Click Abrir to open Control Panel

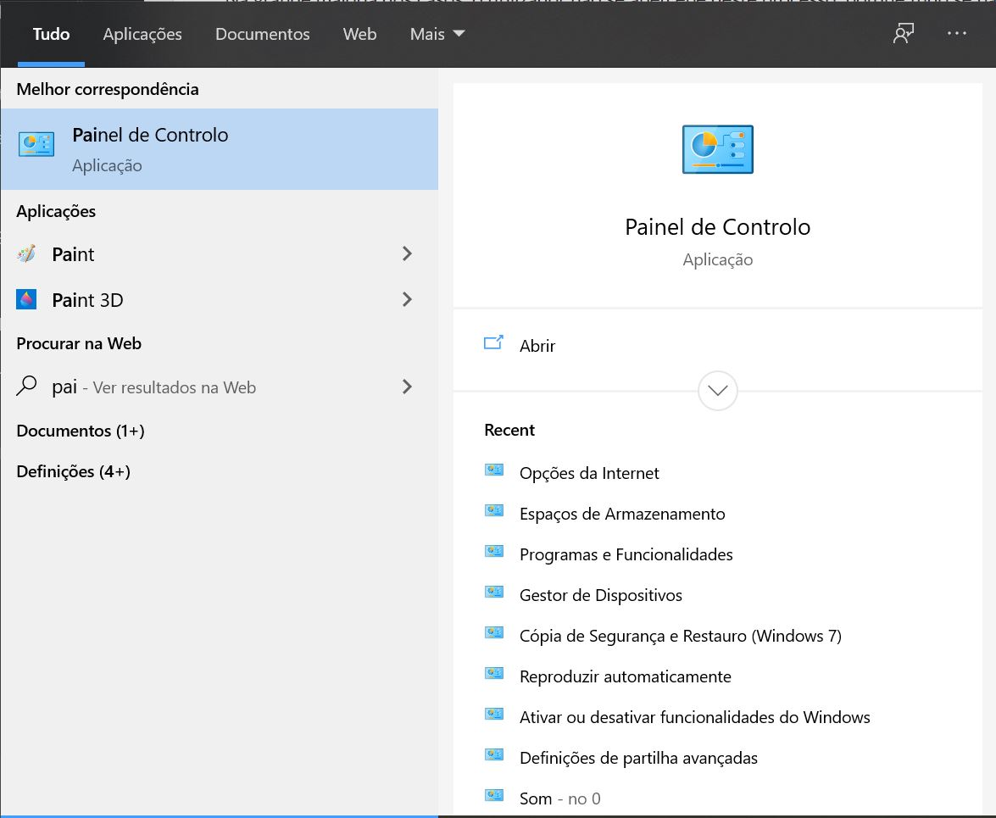tap(537, 346)
